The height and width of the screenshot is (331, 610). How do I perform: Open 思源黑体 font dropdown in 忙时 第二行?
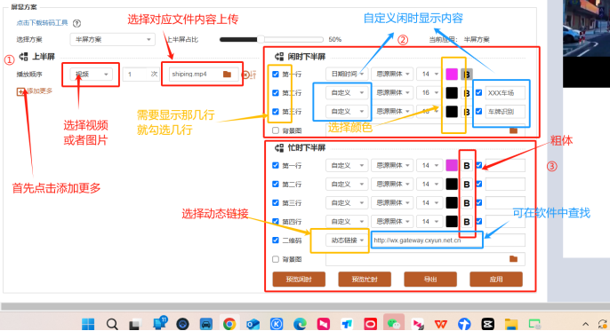coord(392,185)
